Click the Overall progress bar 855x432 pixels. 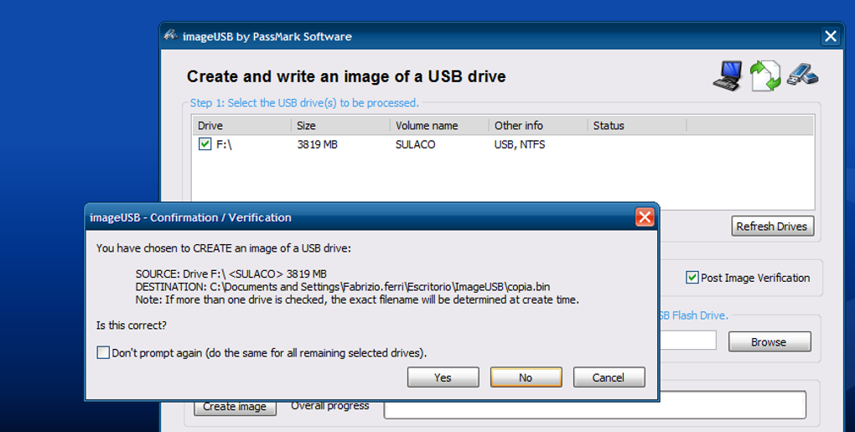(594, 404)
